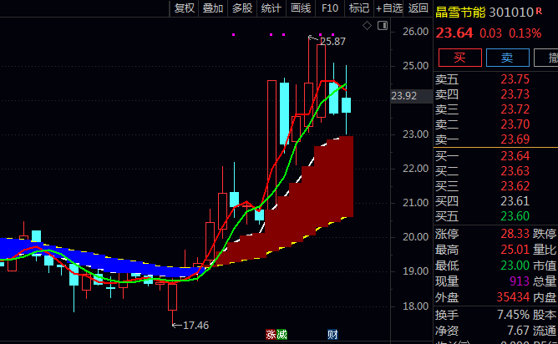The height and width of the screenshot is (344, 558).
Task: Open the 叠加 overlay option
Action: click(x=213, y=8)
